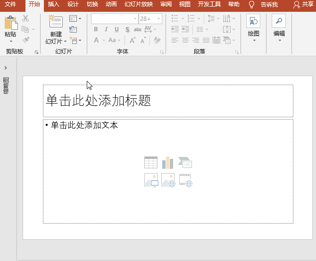Open the font name combo box
316x261 pixels.
pos(115,19)
